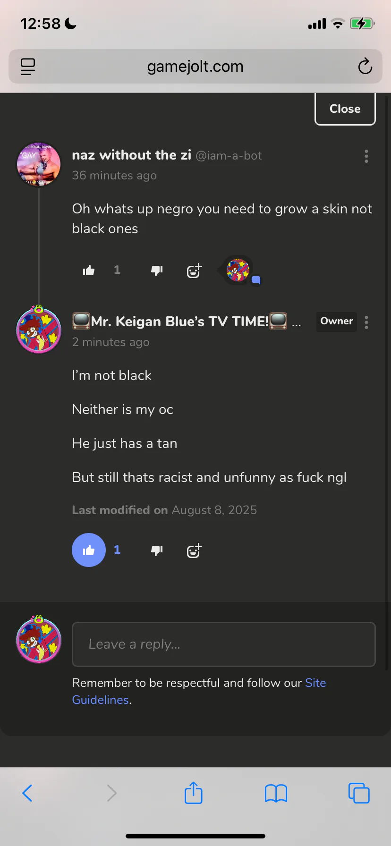View replier avatar bubble under naz's comment
The width and height of the screenshot is (391, 846).
238,271
